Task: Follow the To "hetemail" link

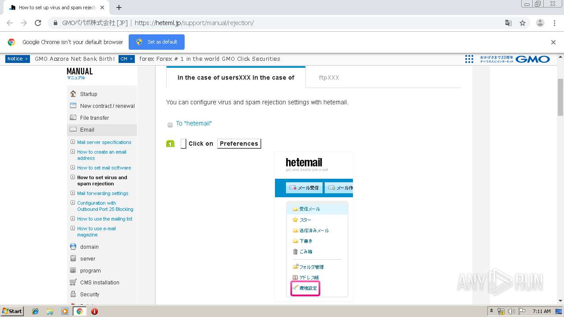Action: tap(194, 123)
